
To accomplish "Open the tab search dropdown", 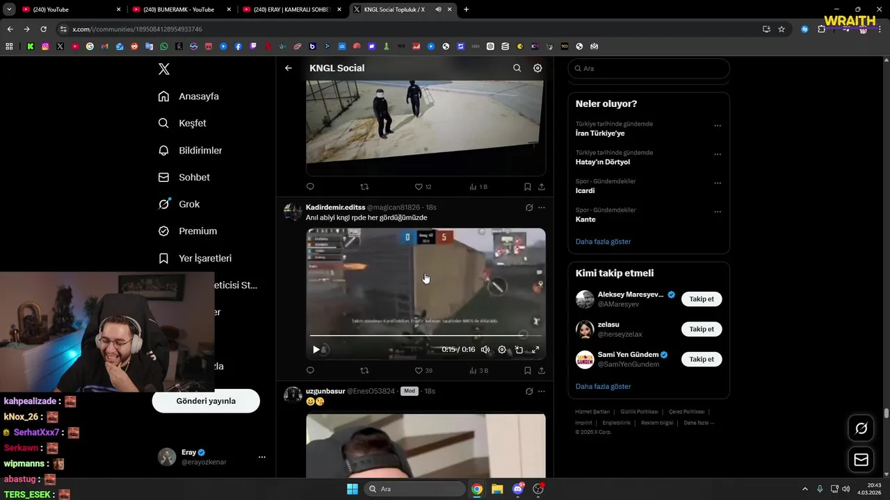I will click(x=9, y=10).
